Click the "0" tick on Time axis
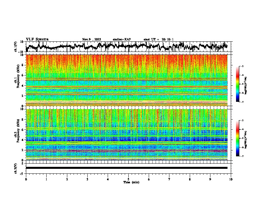 [x=26, y=179]
